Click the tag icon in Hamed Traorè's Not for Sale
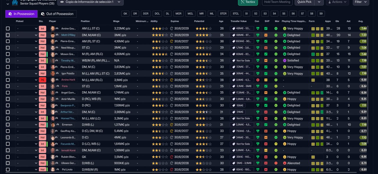378x174 pixels. 234,119
